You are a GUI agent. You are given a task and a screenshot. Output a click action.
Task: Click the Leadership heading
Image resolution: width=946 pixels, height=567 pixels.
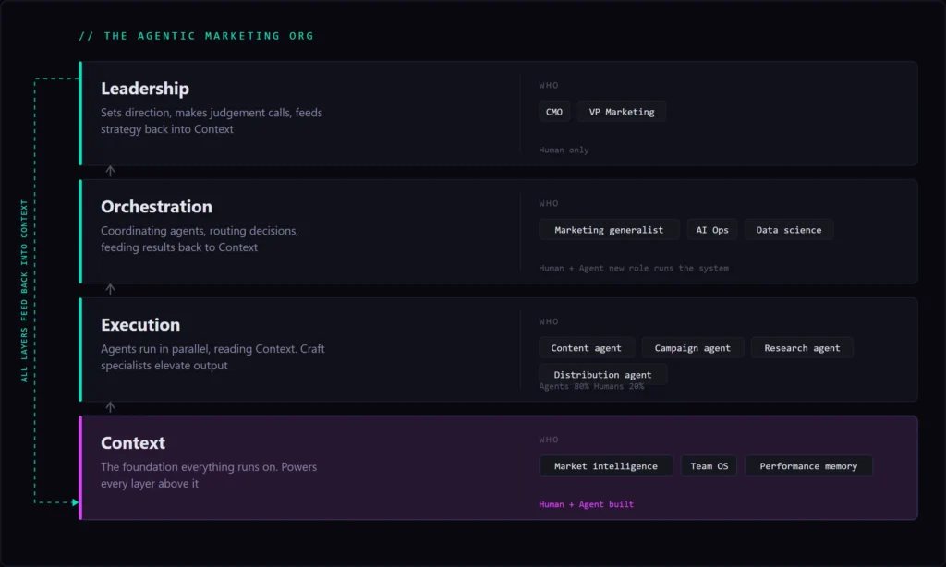click(x=145, y=89)
